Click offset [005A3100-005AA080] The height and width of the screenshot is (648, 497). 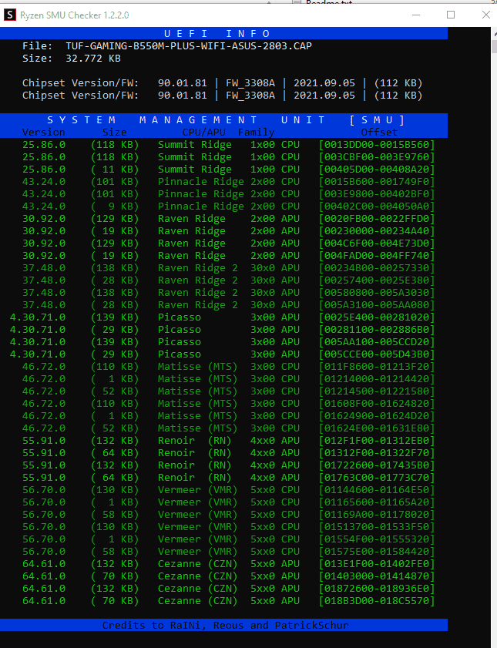376,305
